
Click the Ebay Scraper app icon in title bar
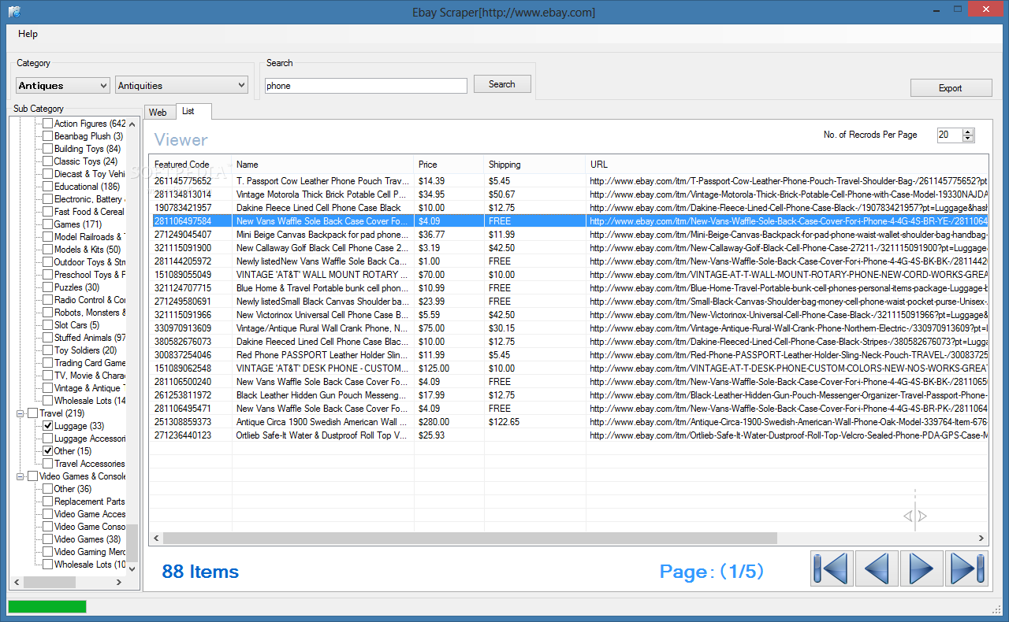pyautogui.click(x=13, y=12)
